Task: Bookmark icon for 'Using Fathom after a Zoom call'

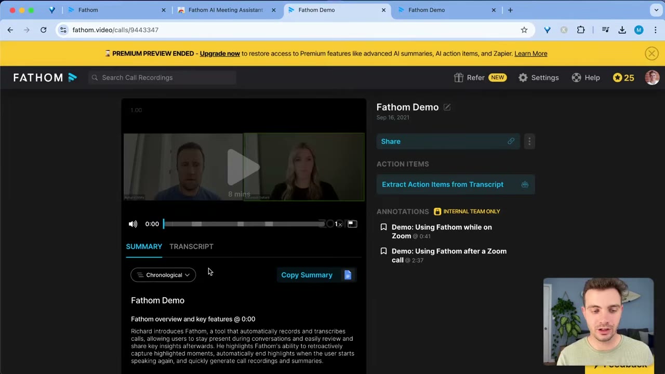Action: pyautogui.click(x=383, y=251)
